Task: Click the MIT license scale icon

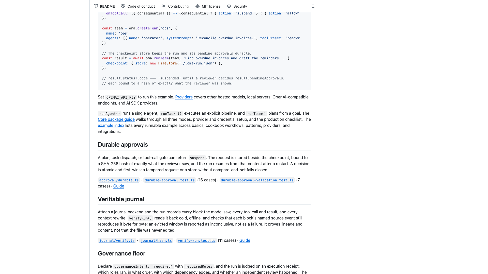Action: coord(197,6)
